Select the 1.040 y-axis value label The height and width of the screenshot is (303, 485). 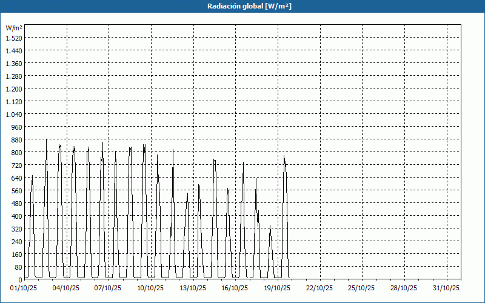tap(13, 115)
